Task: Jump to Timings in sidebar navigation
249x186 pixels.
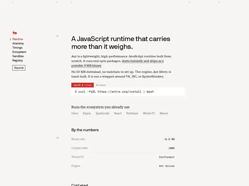Action: tap(18, 48)
